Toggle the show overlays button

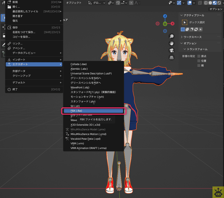(190, 3)
